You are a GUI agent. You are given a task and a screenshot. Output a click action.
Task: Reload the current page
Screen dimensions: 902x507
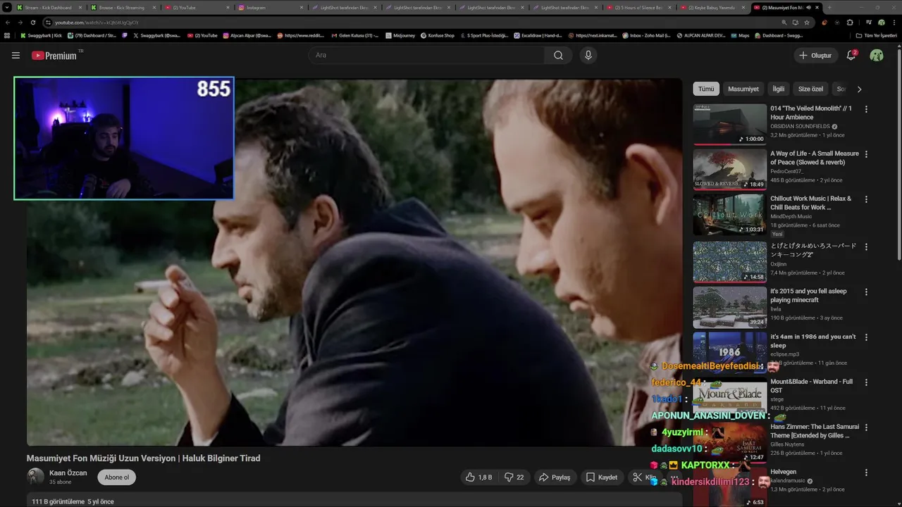33,23
